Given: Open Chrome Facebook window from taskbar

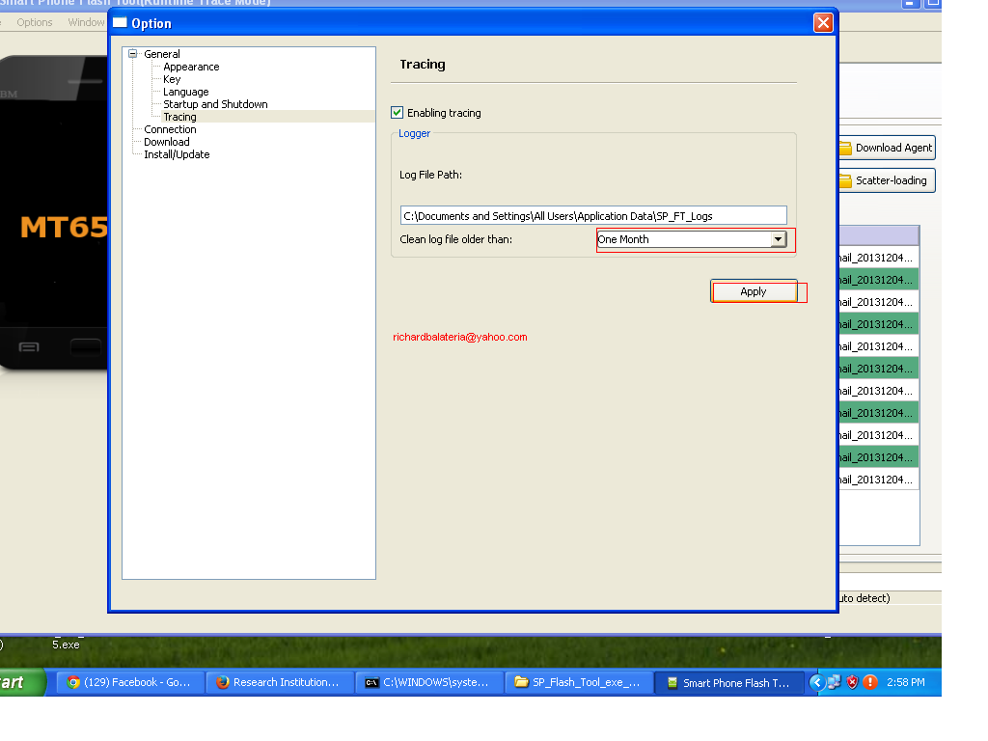Looking at the screenshot, I should coord(130,682).
